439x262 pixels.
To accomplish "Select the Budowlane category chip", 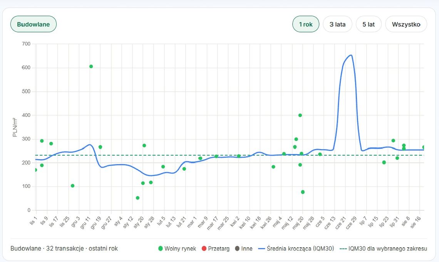I will (34, 24).
